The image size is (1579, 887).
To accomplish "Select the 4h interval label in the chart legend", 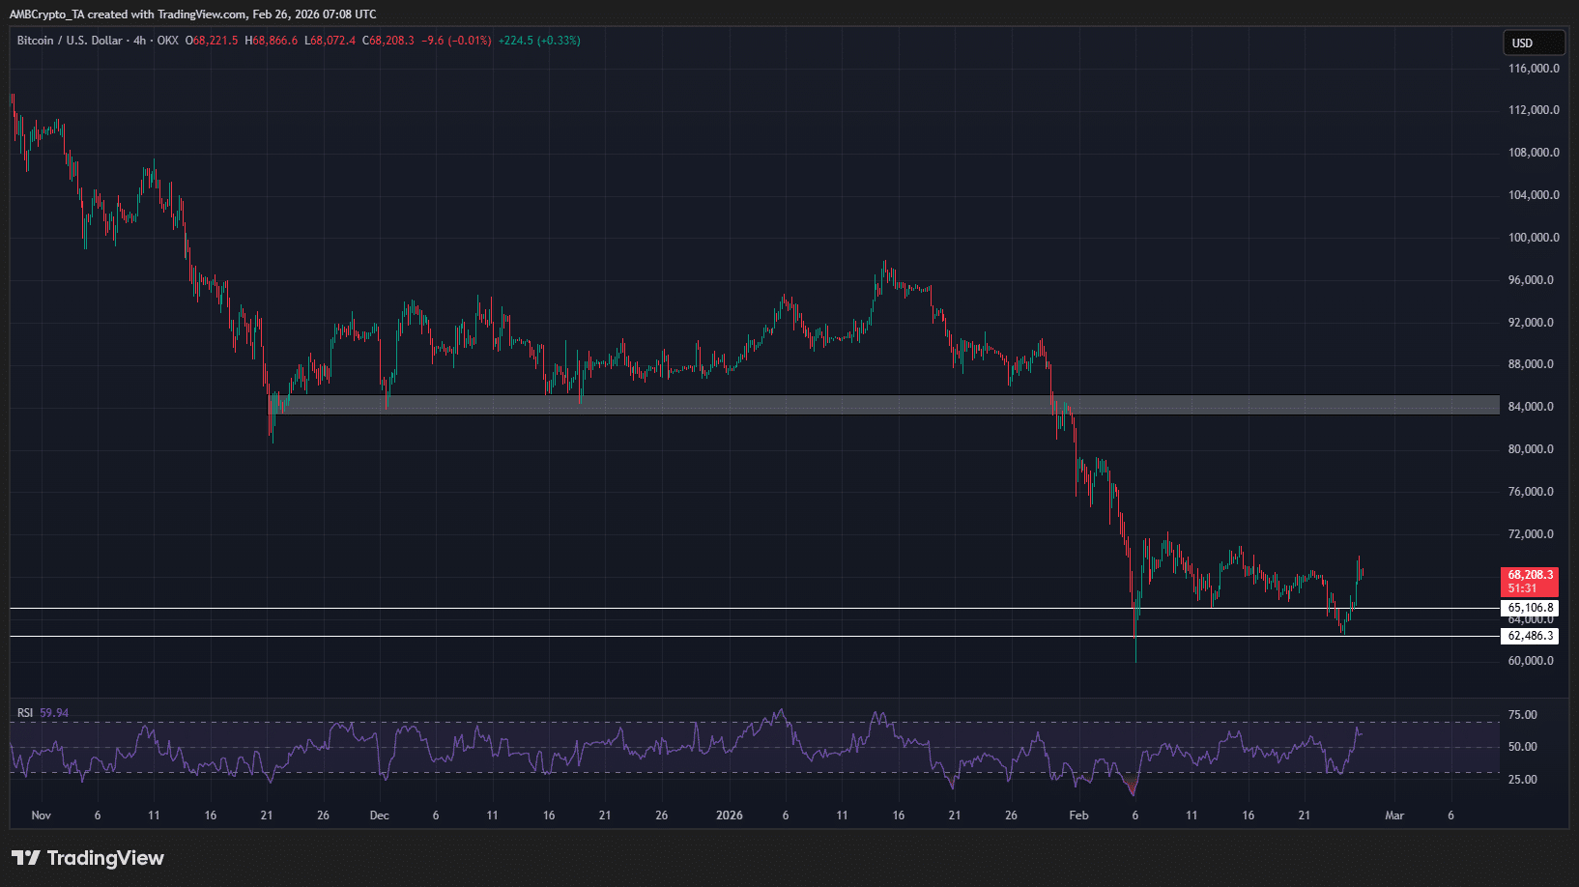I will (x=140, y=41).
